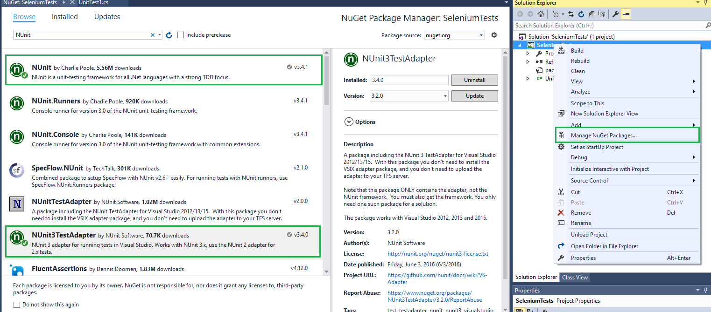Click the Forward arrow in Solution Explorer toolbar
Screen dimensions: 711x312
pyautogui.click(x=530, y=14)
